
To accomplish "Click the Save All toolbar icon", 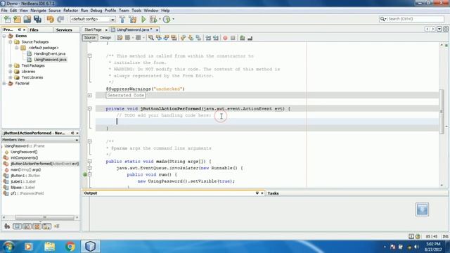I will [37, 19].
